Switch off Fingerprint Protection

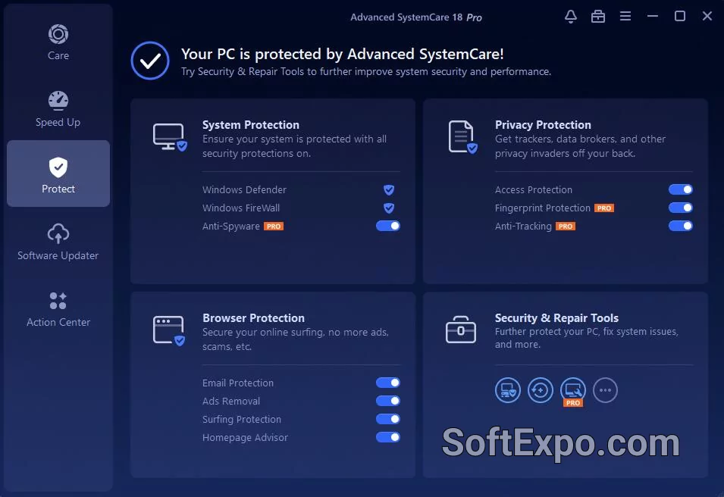tap(680, 208)
